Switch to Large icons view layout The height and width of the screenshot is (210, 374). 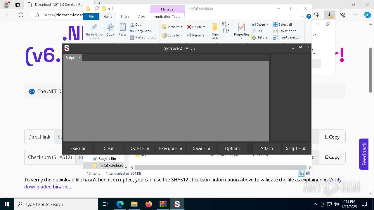coord(307,173)
